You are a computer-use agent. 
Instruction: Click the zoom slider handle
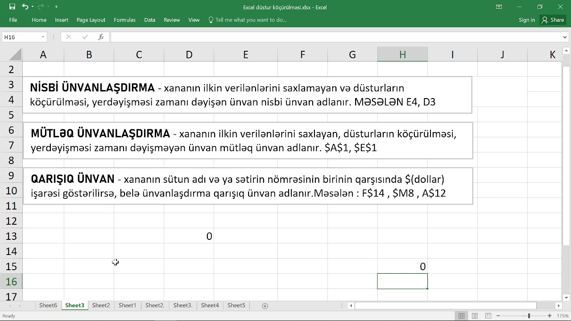coord(529,316)
